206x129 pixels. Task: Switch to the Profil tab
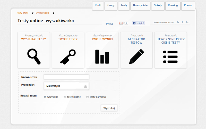(98, 6)
